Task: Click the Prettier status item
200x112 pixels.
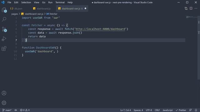Action: point(181,110)
